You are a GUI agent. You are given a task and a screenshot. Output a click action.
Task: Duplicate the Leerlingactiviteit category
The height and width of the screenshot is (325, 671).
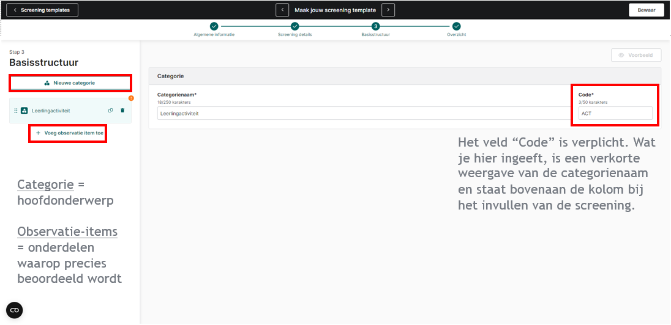tap(110, 111)
